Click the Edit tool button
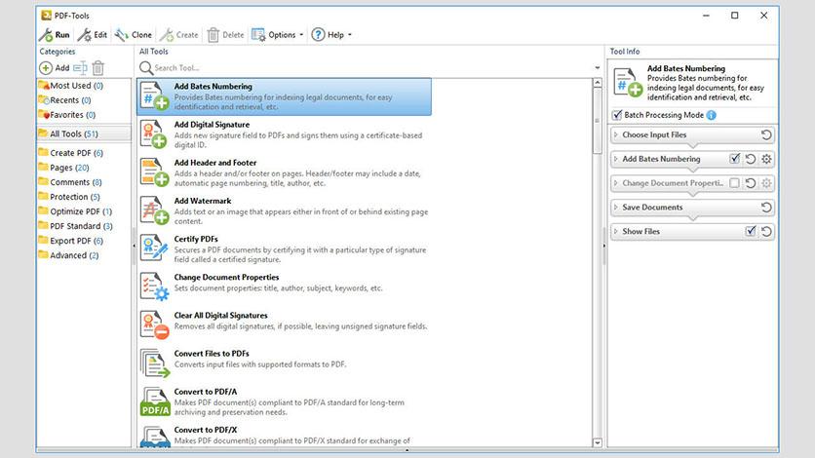The height and width of the screenshot is (458, 815). (92, 35)
